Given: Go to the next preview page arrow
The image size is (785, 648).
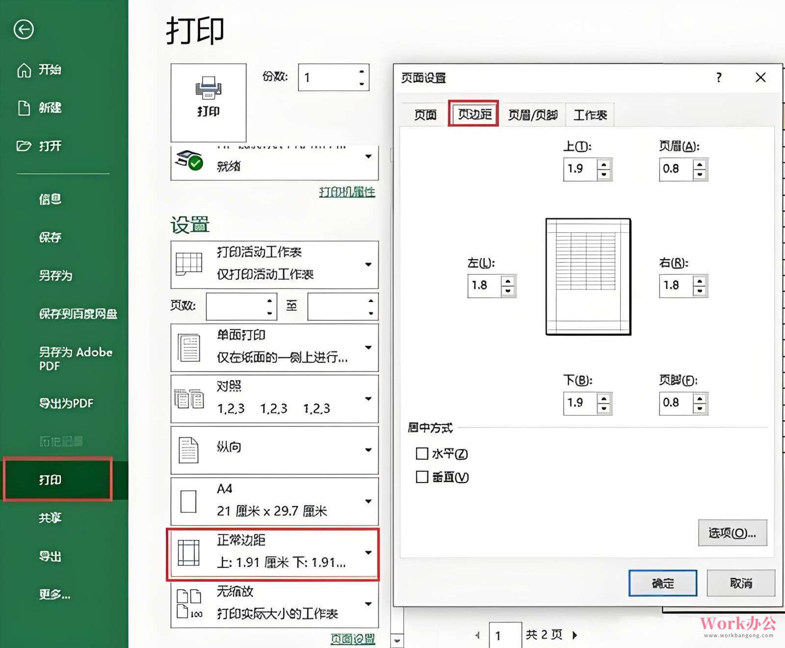Looking at the screenshot, I should point(575,635).
